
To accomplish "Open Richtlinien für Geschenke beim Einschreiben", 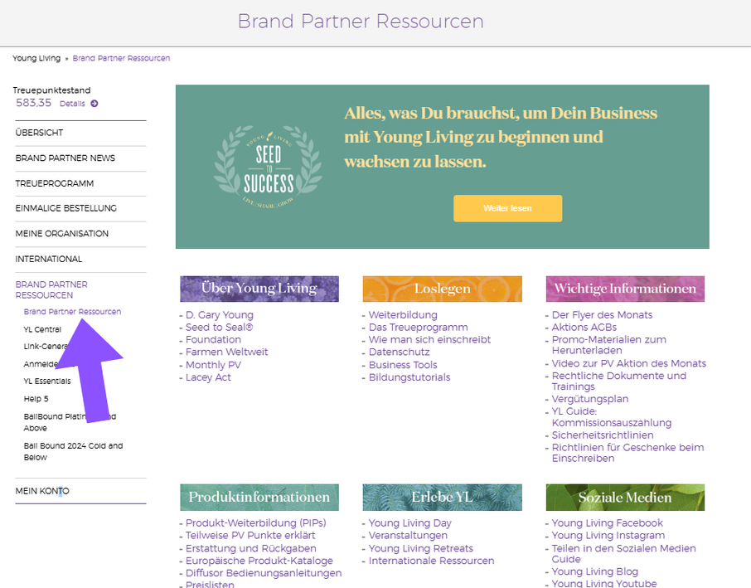I will pos(628,453).
